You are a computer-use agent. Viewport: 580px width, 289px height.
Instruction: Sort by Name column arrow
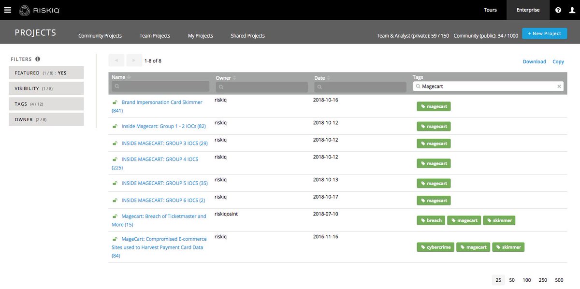click(129, 77)
